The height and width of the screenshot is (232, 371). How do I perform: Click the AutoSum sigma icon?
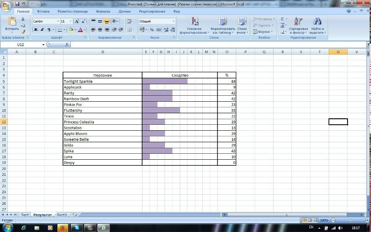click(282, 19)
